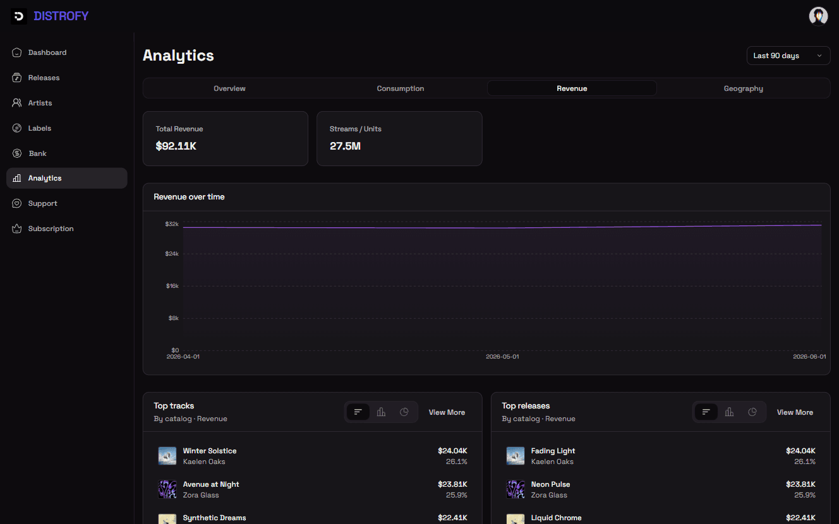
Task: Click the Total Revenue card
Action: pos(226,139)
